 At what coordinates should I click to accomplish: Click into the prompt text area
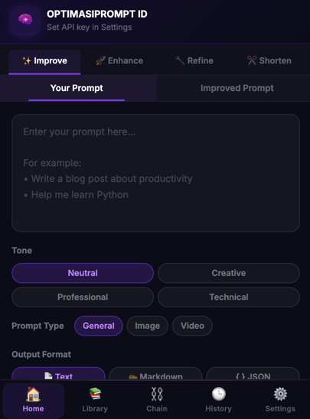[155, 173]
